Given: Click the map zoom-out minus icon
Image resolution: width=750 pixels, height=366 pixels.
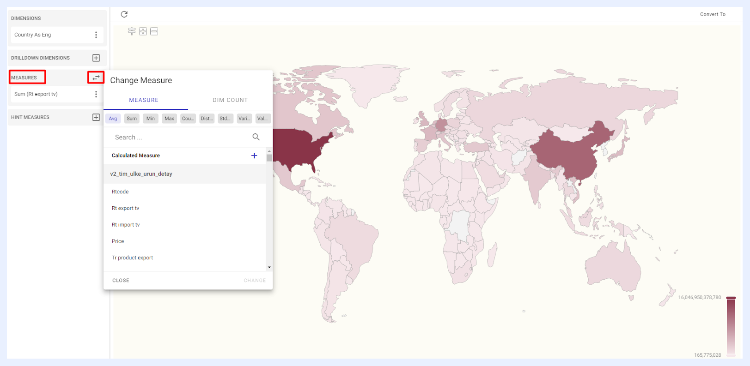Looking at the screenshot, I should tap(154, 31).
